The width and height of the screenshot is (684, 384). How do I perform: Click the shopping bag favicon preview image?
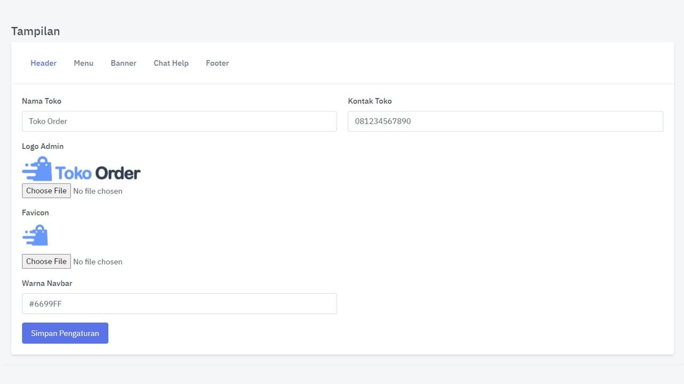(35, 235)
